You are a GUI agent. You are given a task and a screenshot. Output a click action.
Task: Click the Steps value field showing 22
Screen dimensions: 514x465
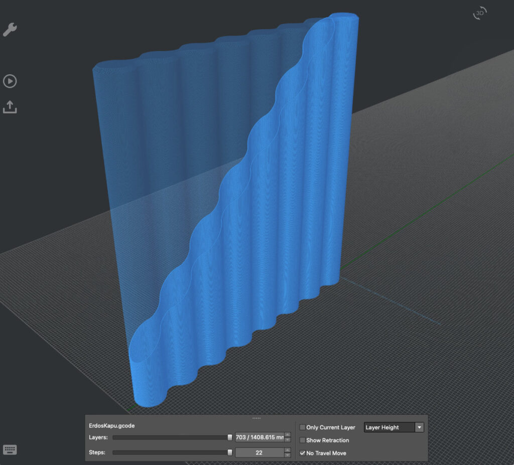click(260, 452)
